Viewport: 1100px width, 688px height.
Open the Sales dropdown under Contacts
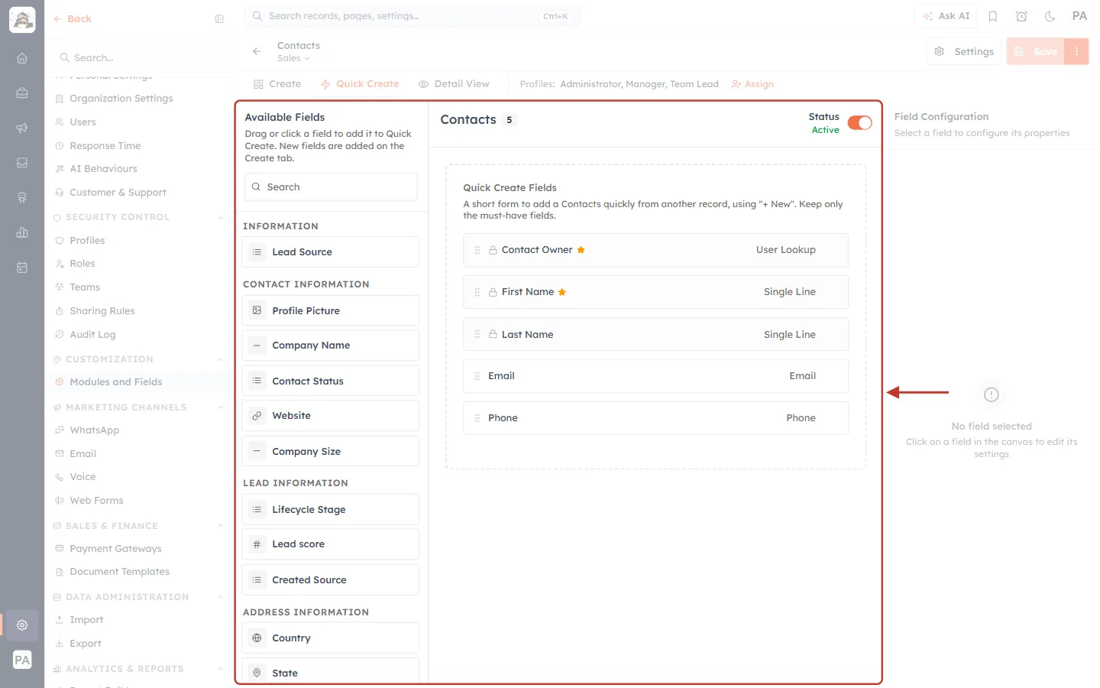point(293,58)
